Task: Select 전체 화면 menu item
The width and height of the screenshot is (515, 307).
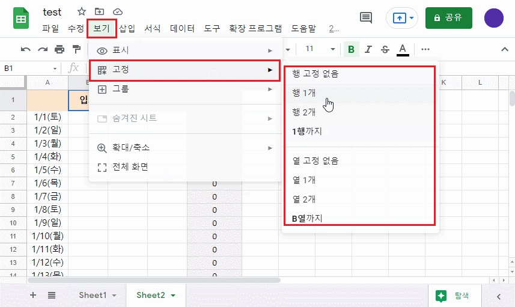Action: click(x=185, y=167)
